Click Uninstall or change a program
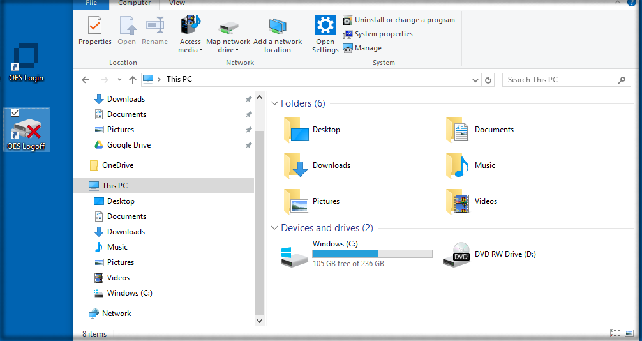This screenshot has height=341, width=642. pos(347,20)
